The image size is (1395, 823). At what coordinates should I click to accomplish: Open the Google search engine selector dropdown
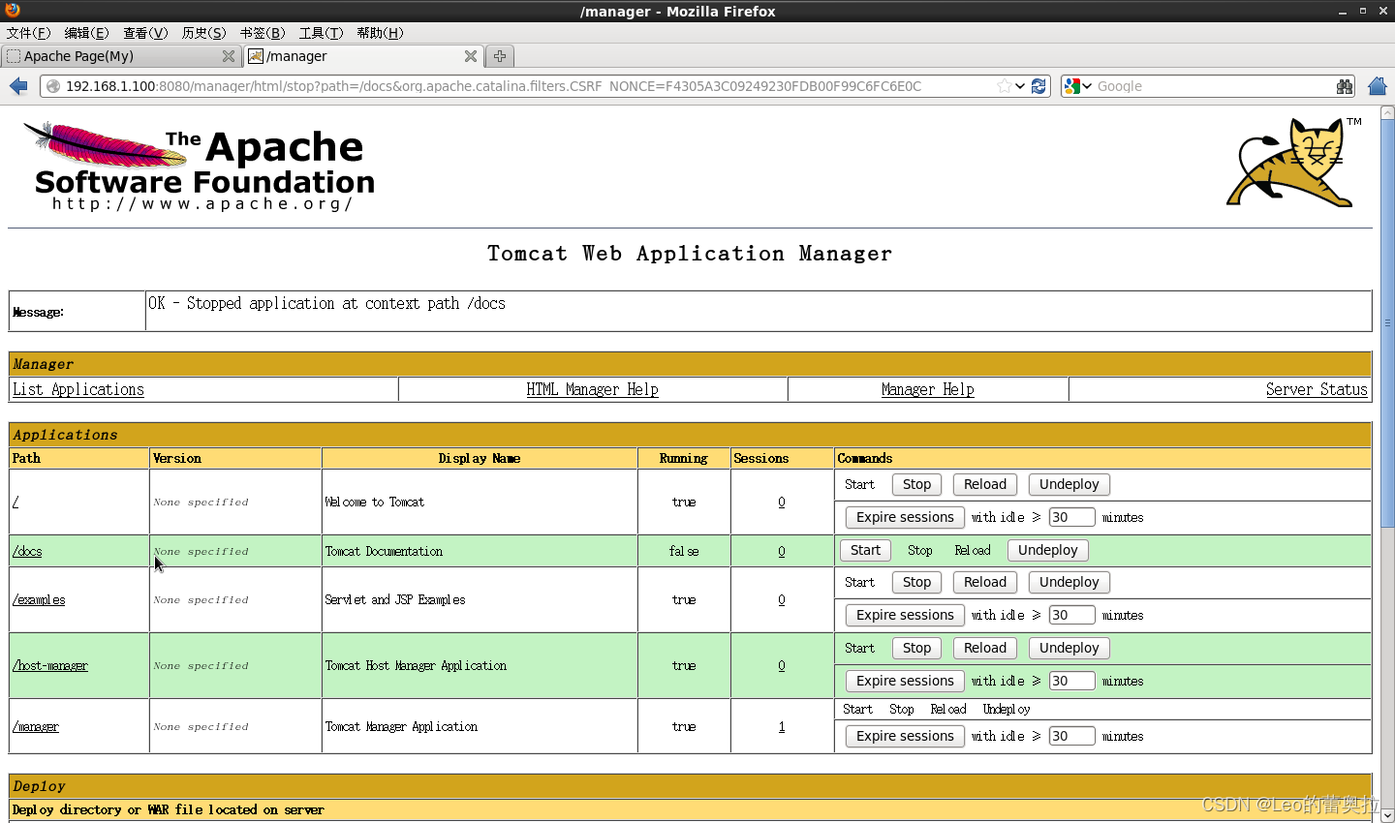pyautogui.click(x=1077, y=86)
